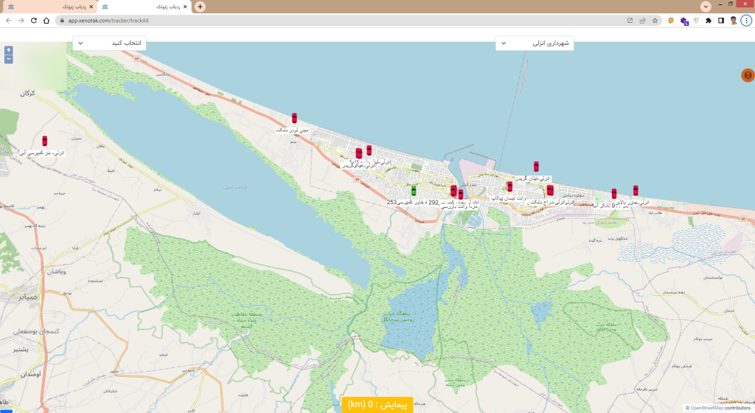755x413 pixels.
Task: Open the شهرداری انزلی dropdown
Action: 535,44
